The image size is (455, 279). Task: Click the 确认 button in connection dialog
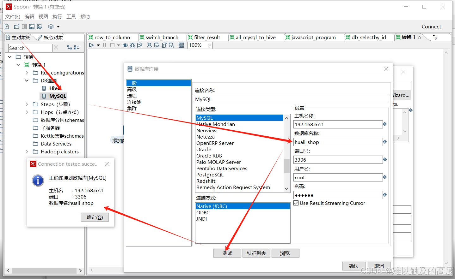click(x=354, y=266)
